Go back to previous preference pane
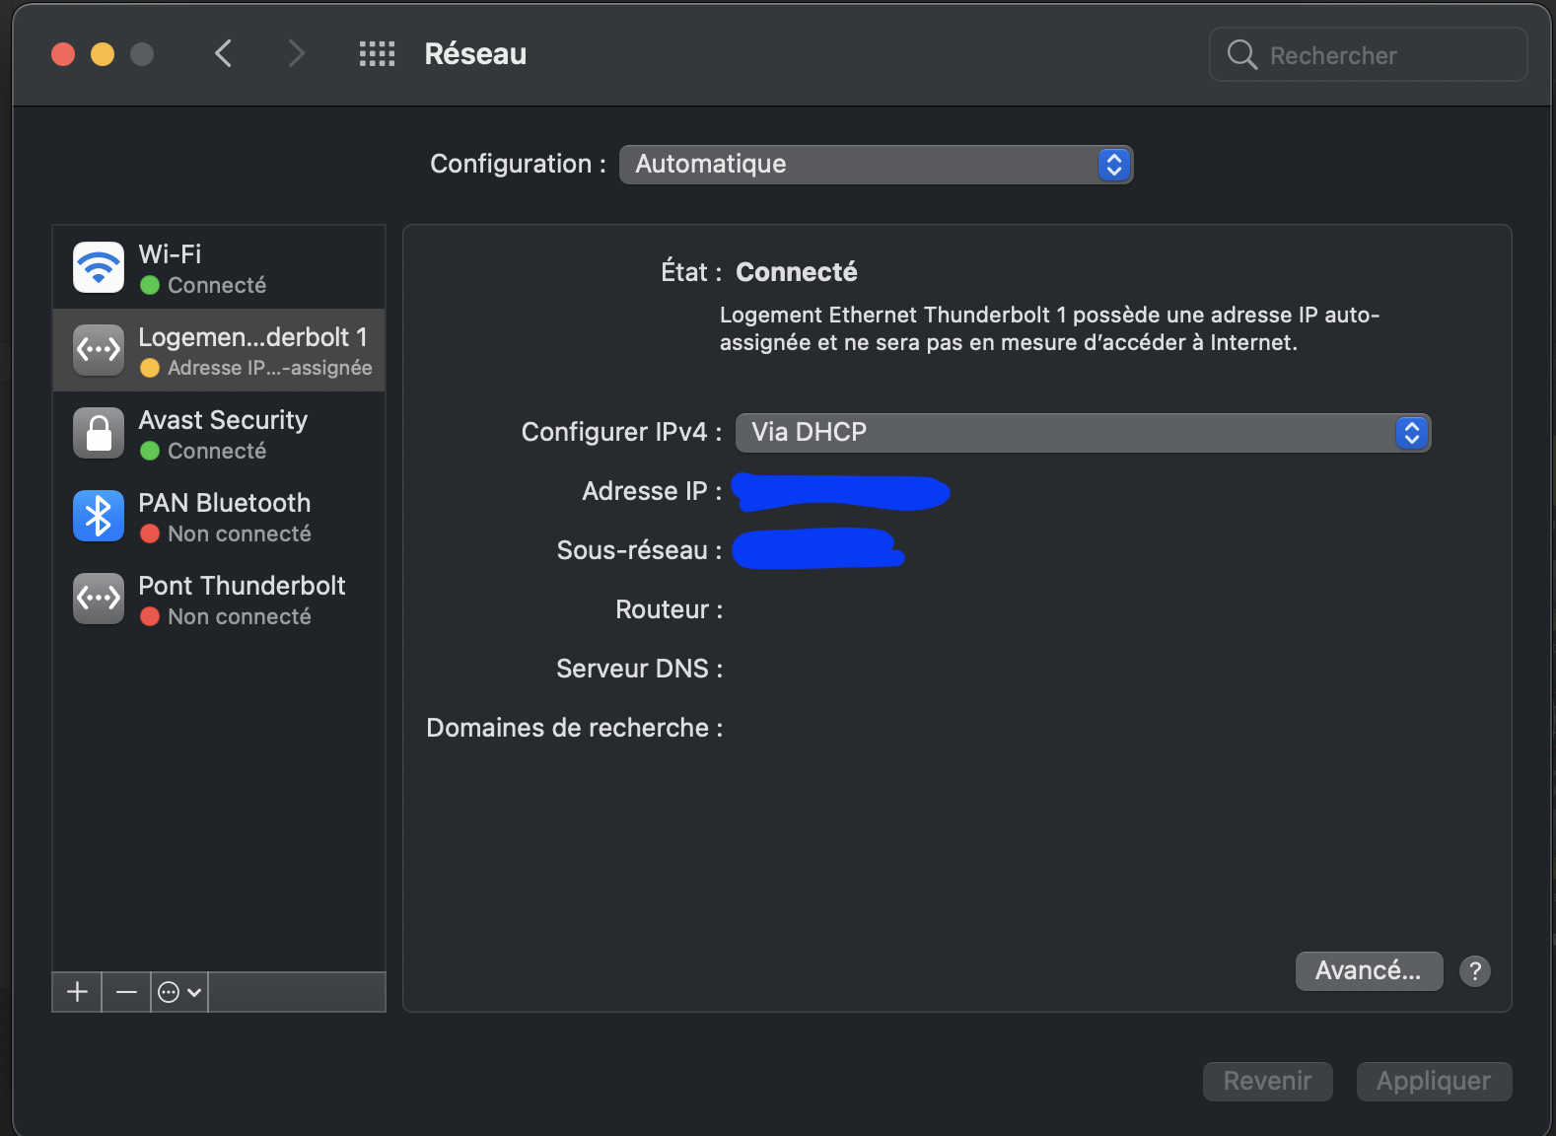The image size is (1556, 1136). click(224, 54)
